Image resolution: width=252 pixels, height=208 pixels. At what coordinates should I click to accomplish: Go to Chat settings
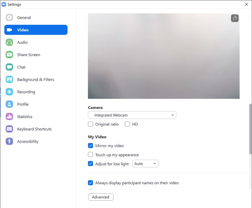(36, 67)
